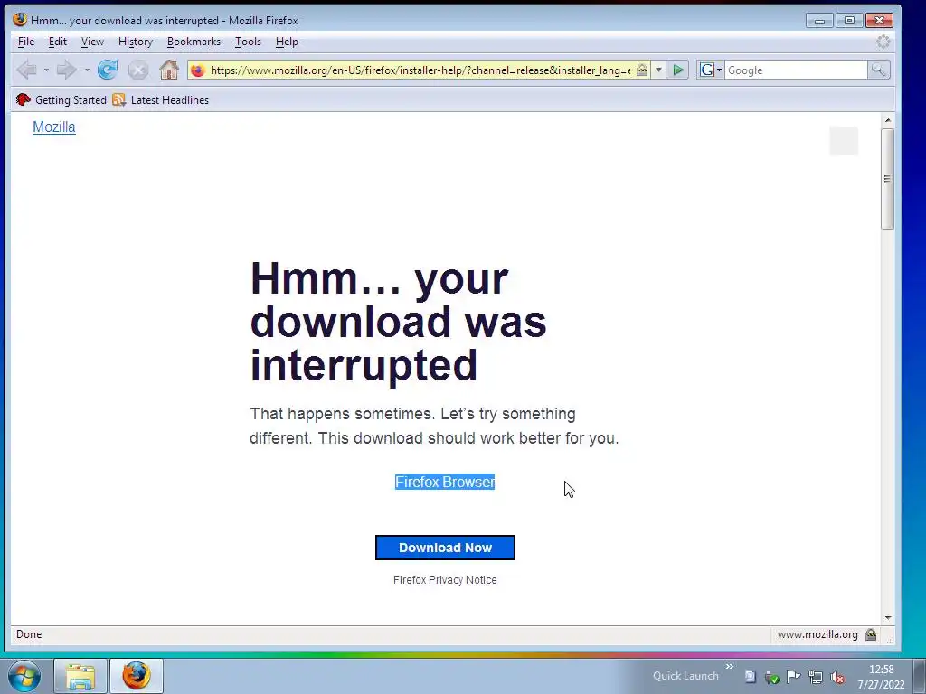This screenshot has height=694, width=926.
Task: Open the Windows Start orb
Action: (24, 676)
